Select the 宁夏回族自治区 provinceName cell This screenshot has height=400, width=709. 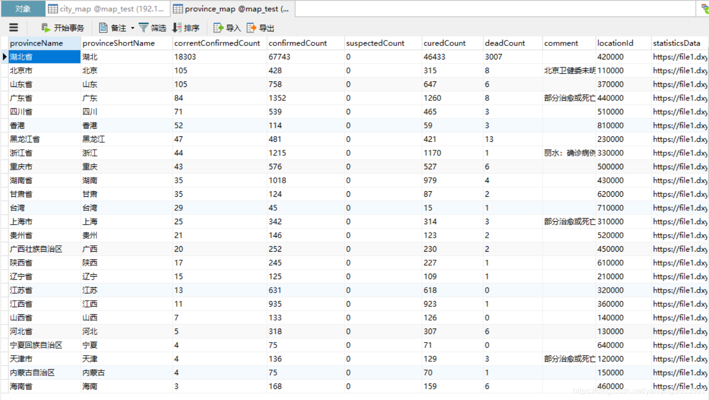(44, 345)
